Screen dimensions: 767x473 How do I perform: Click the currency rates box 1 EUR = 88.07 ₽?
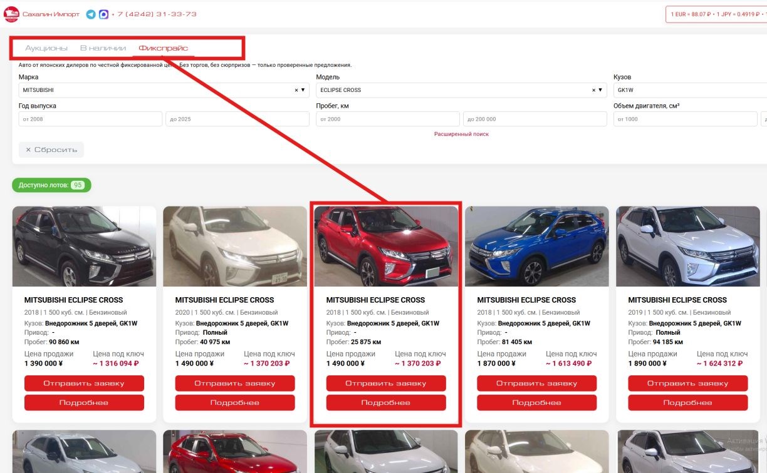[x=716, y=14]
